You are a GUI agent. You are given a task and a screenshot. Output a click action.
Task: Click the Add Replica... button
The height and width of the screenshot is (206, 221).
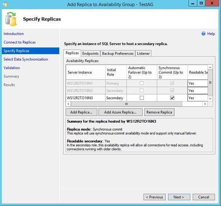81,112
